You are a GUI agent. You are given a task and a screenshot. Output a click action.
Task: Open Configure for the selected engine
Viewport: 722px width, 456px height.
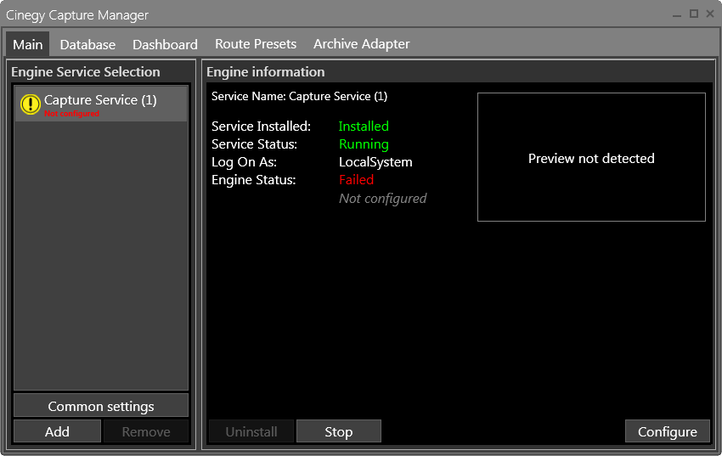click(667, 431)
